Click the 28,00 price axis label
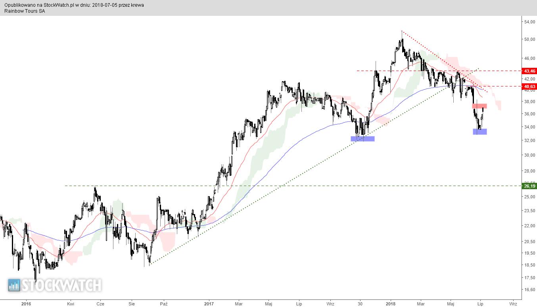 [530, 171]
